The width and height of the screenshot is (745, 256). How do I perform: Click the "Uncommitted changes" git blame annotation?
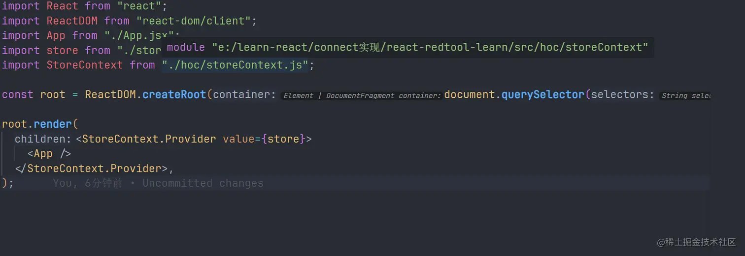pyautogui.click(x=203, y=183)
